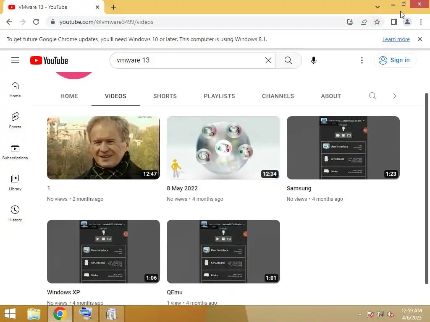Play the 12:47 man portrait thumbnail
Image resolution: width=430 pixels, height=322 pixels.
pos(103,148)
